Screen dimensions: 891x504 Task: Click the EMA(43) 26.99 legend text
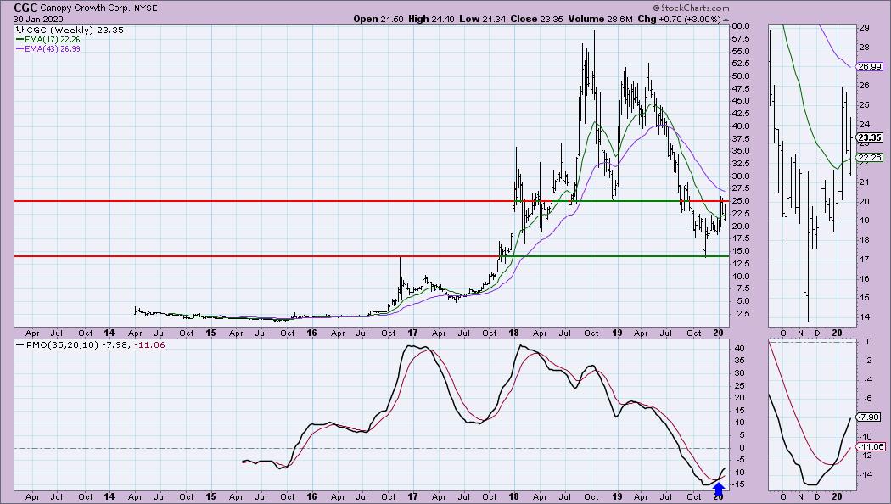click(53, 49)
